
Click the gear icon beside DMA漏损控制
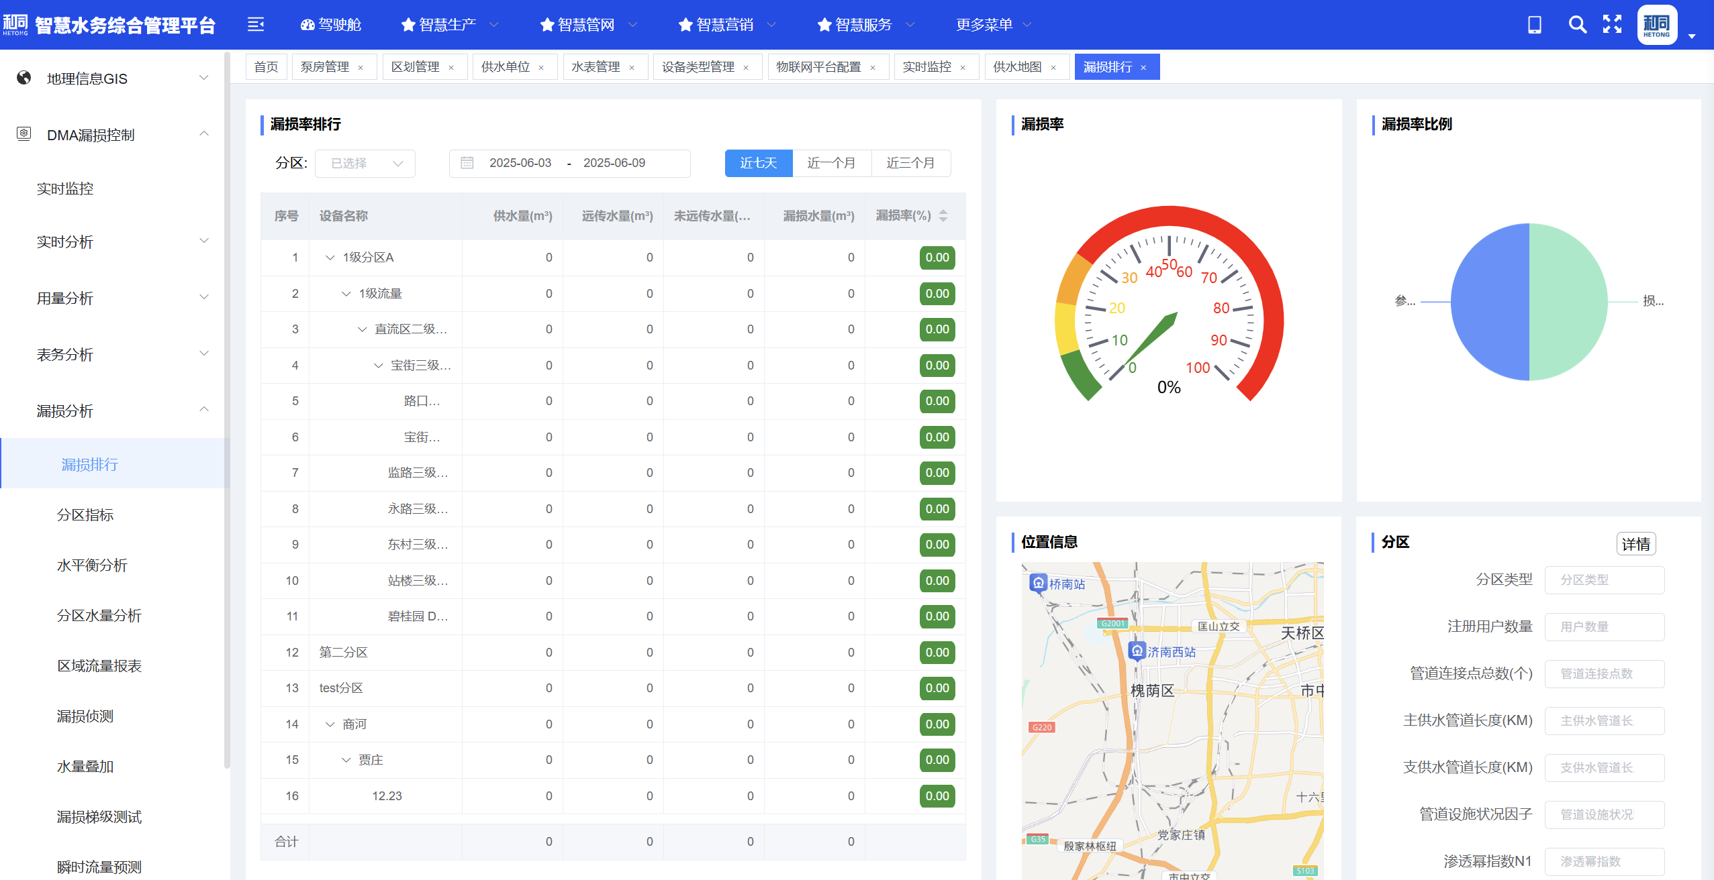click(x=24, y=133)
